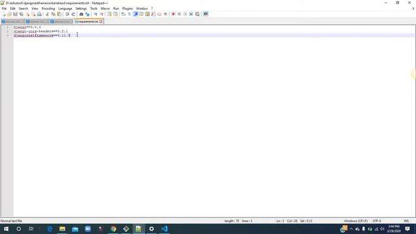This screenshot has height=234, width=416.
Task: Open the Replace toolbar icon
Action: pyautogui.click(x=87, y=14)
